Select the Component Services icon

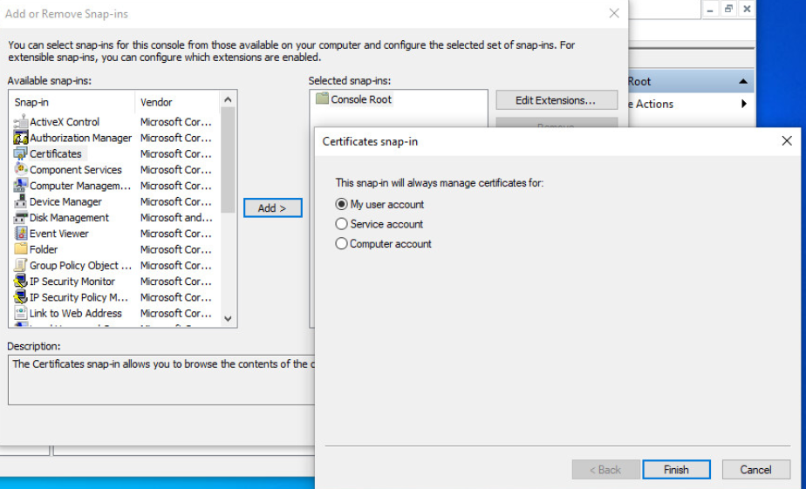[21, 169]
